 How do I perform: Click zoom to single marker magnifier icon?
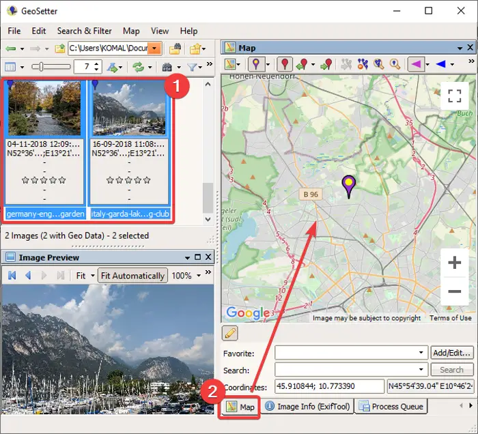[x=395, y=64]
